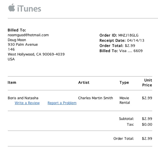
Task: Click the Receipt Date 04/14/13
Action: (136, 41)
